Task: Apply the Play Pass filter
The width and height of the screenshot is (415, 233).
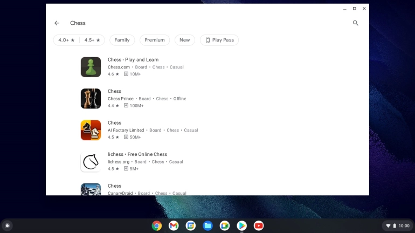Action: click(x=219, y=40)
